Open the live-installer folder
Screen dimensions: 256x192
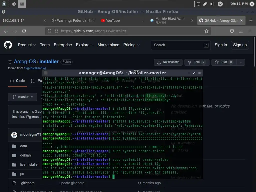pyautogui.click(x=29, y=164)
